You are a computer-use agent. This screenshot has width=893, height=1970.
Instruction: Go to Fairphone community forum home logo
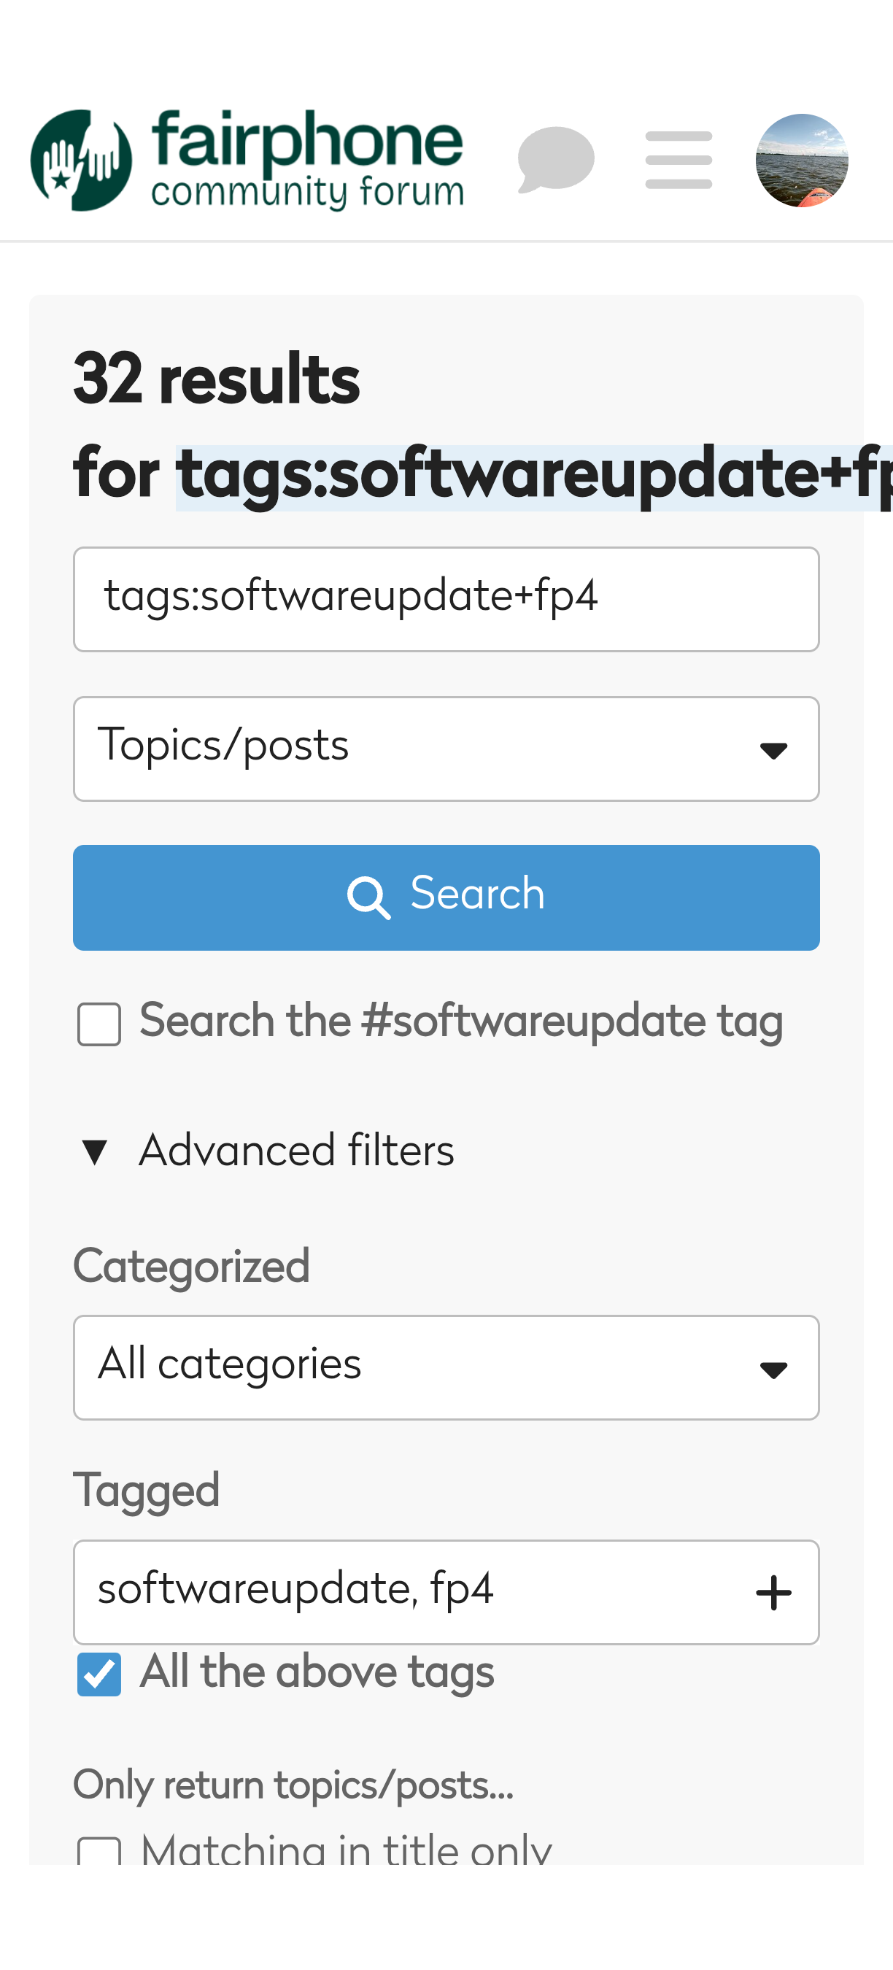tap(81, 161)
